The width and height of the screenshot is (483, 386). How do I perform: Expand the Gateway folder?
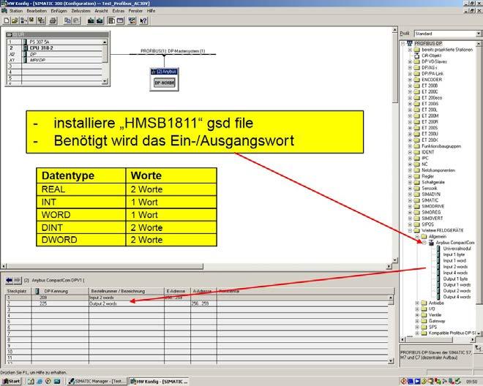[417, 321]
